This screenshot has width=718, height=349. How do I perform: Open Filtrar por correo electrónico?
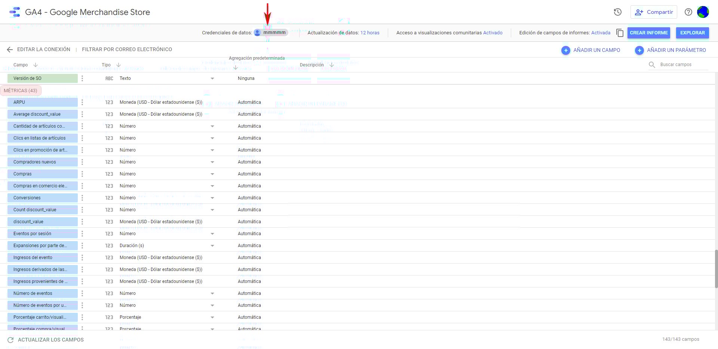127,49
